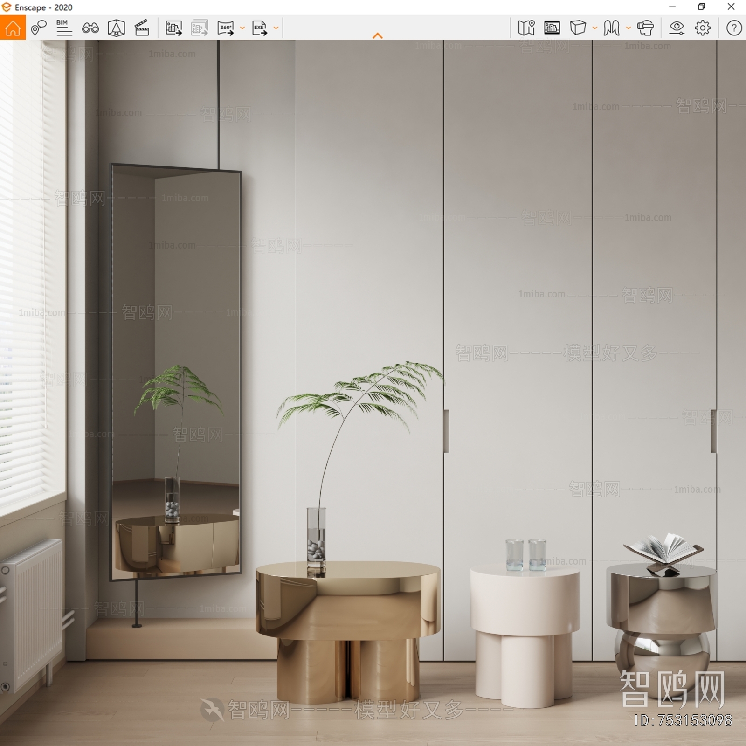Viewport: 746px width, 746px height.
Task: Expand the navigation mode dropdown arrow
Action: coord(629,28)
